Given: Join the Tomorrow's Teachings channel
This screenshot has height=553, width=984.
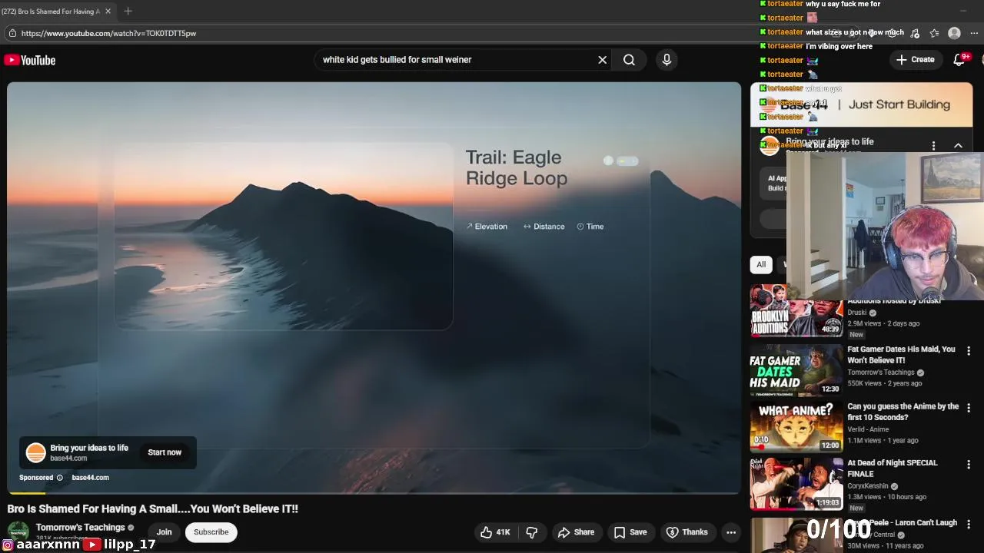Looking at the screenshot, I should pos(164,532).
